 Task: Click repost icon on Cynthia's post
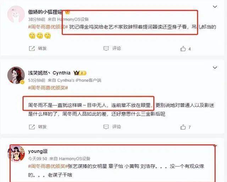32,127
